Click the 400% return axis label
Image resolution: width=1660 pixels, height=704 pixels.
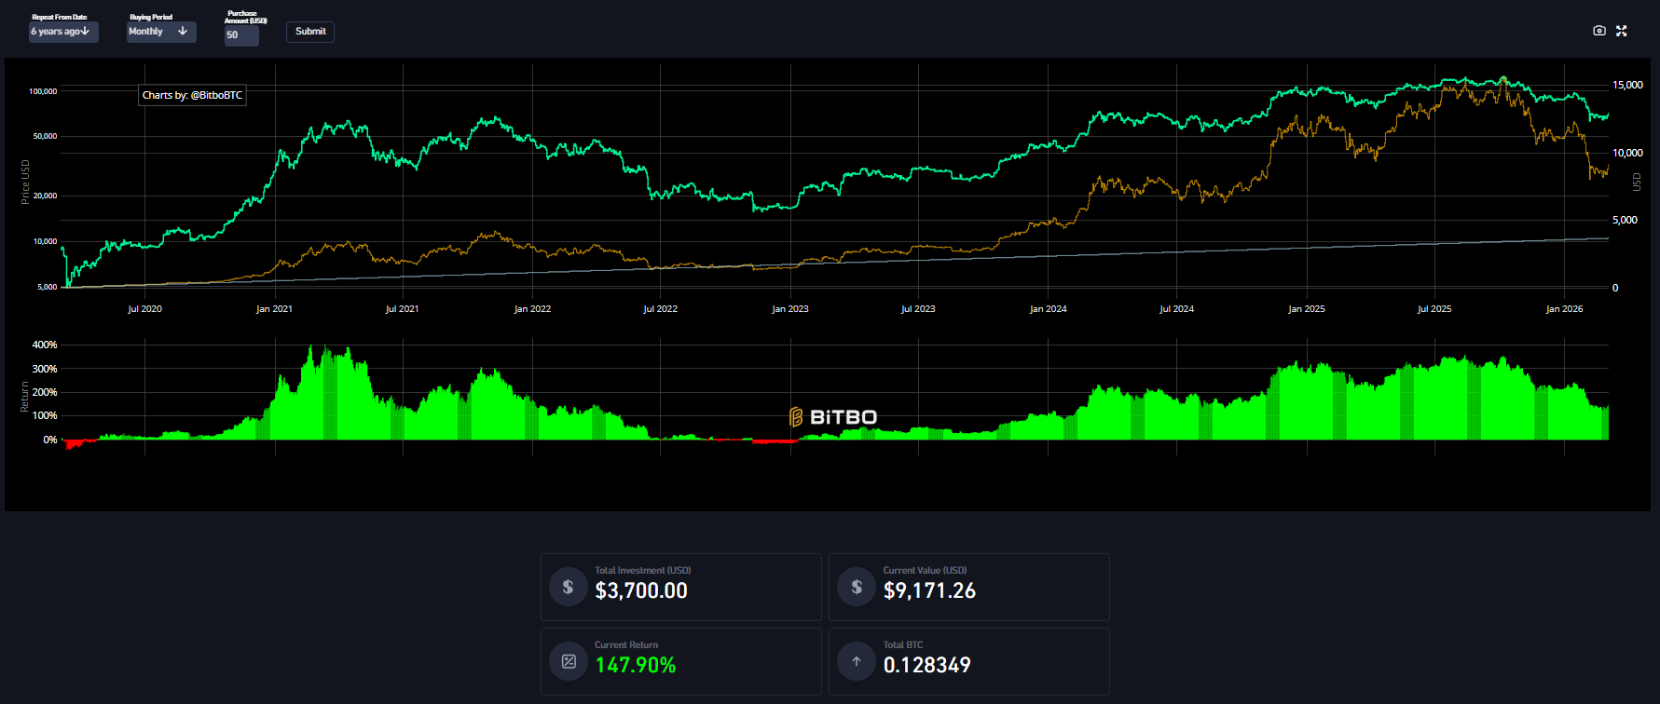(45, 345)
